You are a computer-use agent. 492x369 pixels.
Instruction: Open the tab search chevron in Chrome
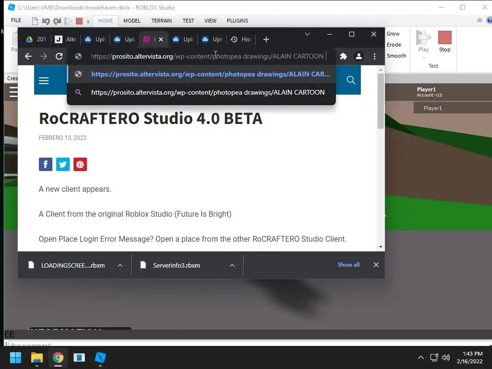pos(307,34)
